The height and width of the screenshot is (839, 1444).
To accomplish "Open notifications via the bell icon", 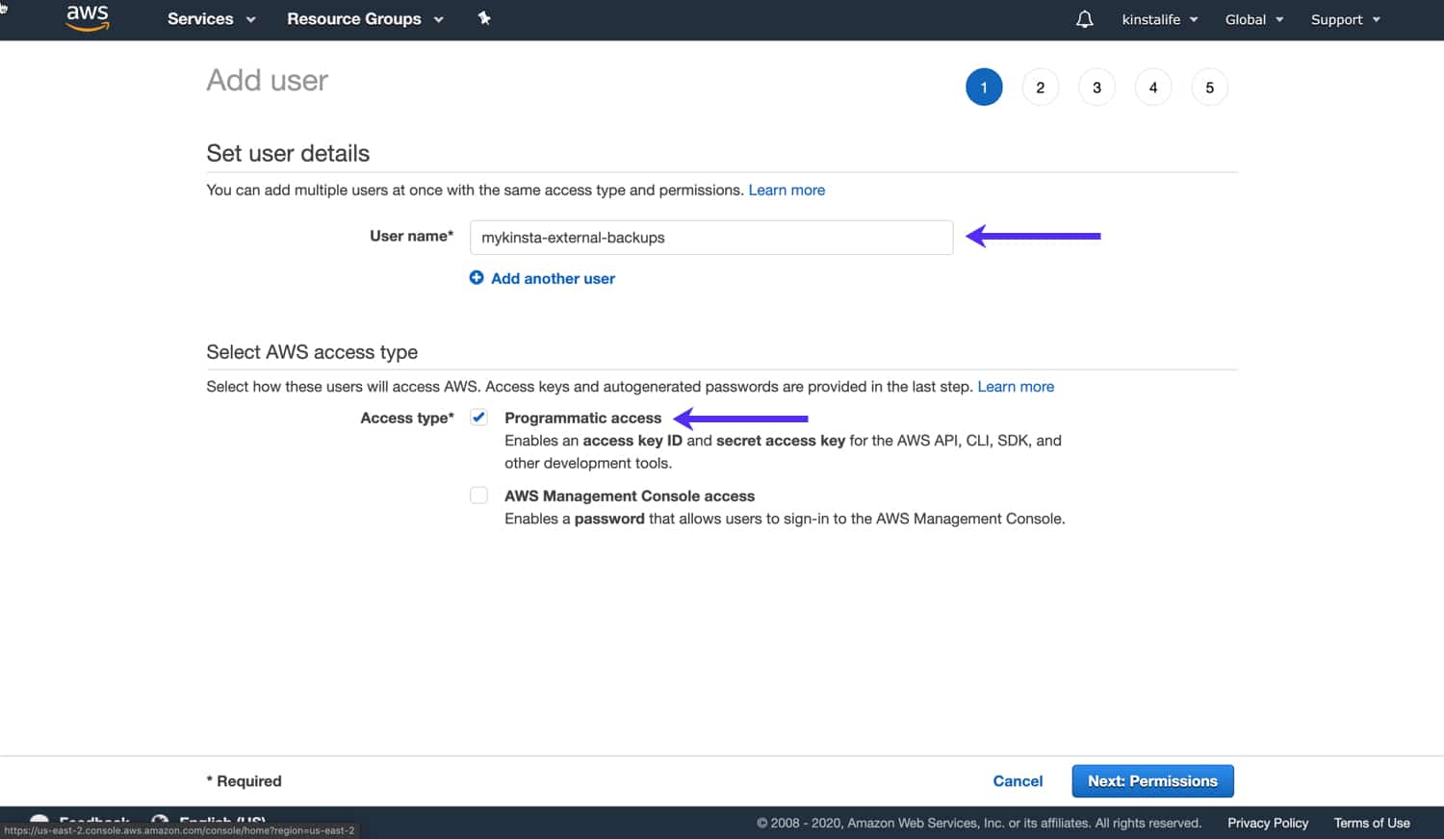I will (x=1084, y=19).
